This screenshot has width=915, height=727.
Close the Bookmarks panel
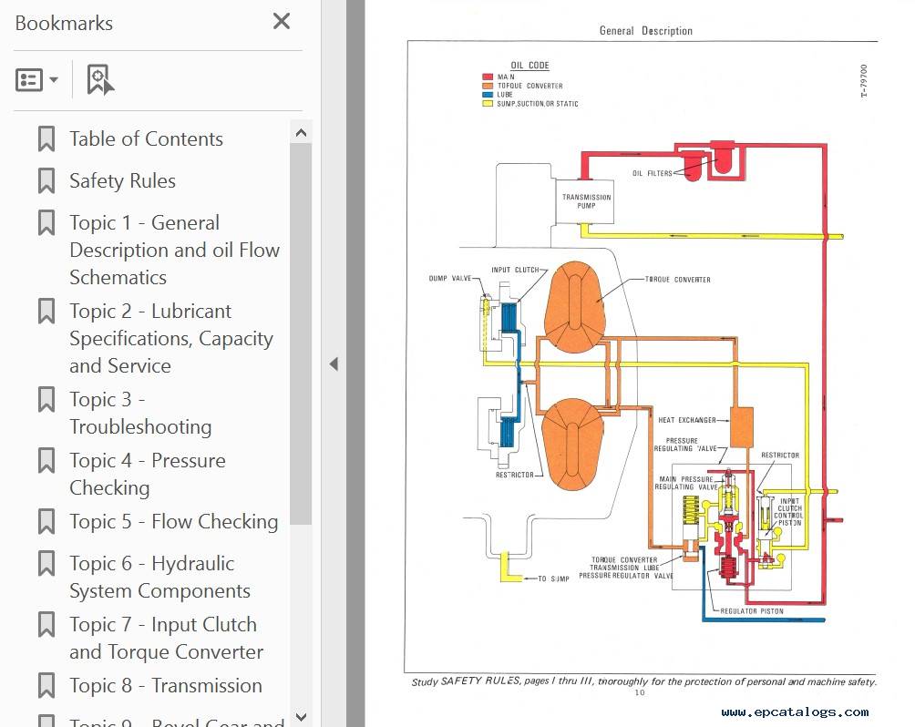(282, 22)
